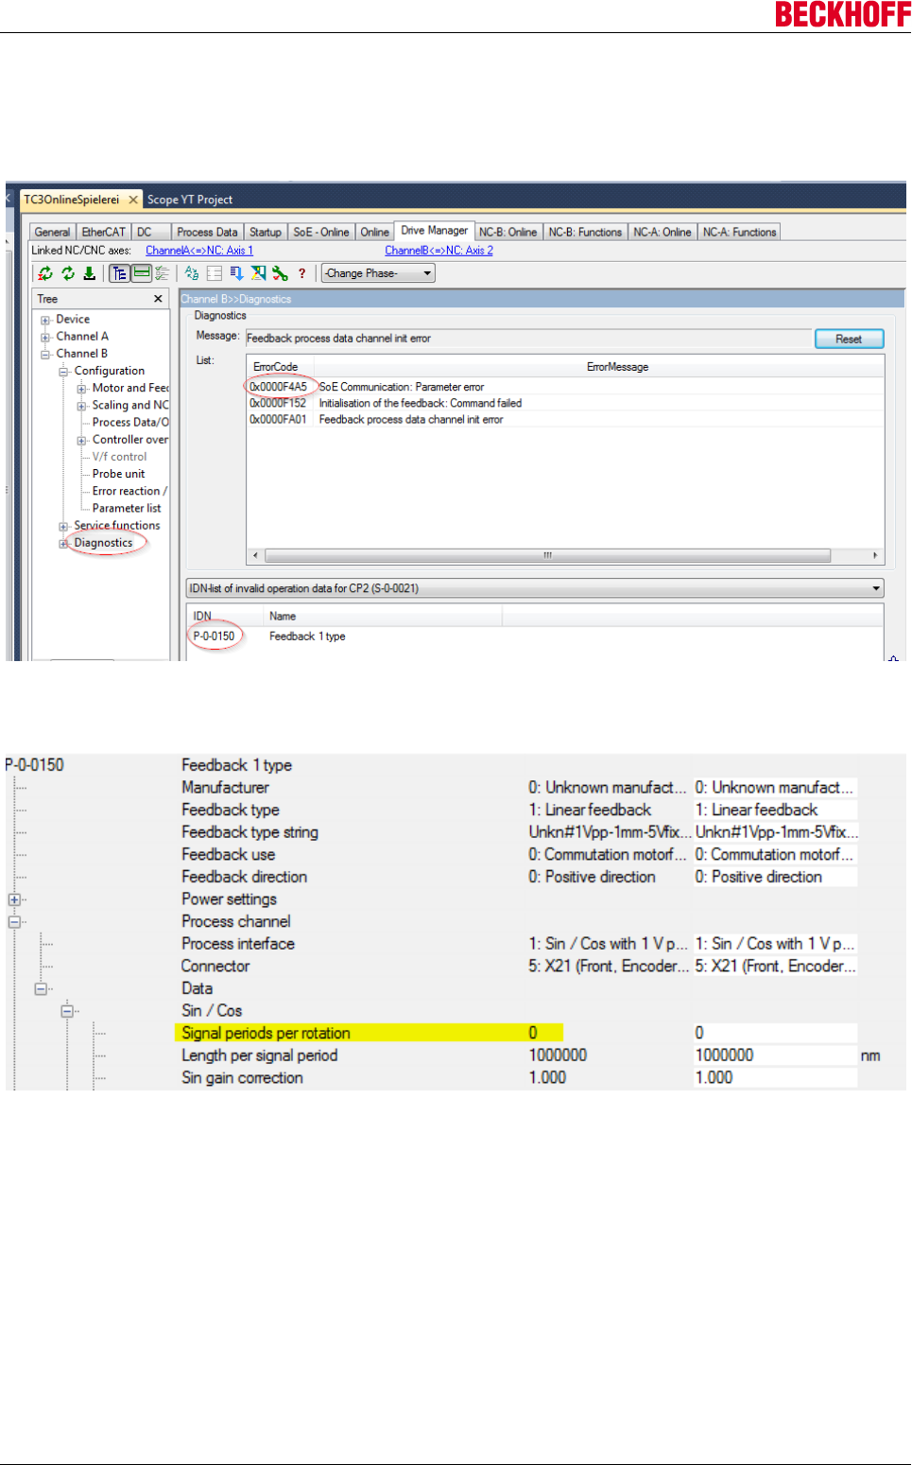Viewport: 912px width, 1465px height.
Task: Open the EtherCAT tab
Action: click(x=103, y=232)
